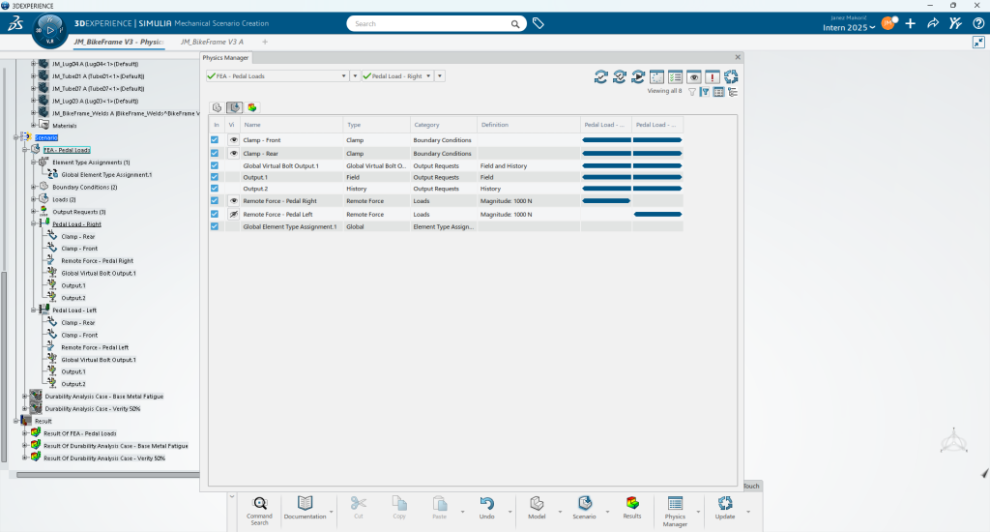Expand the Boundary Conditions (2) tree node
The height and width of the screenshot is (532, 990).
34,187
